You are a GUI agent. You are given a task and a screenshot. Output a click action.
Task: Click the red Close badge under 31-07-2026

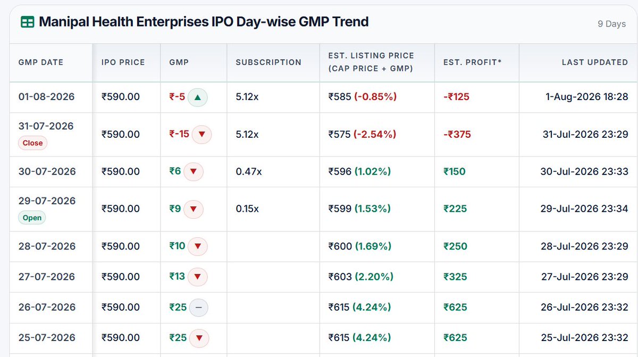pyautogui.click(x=33, y=143)
